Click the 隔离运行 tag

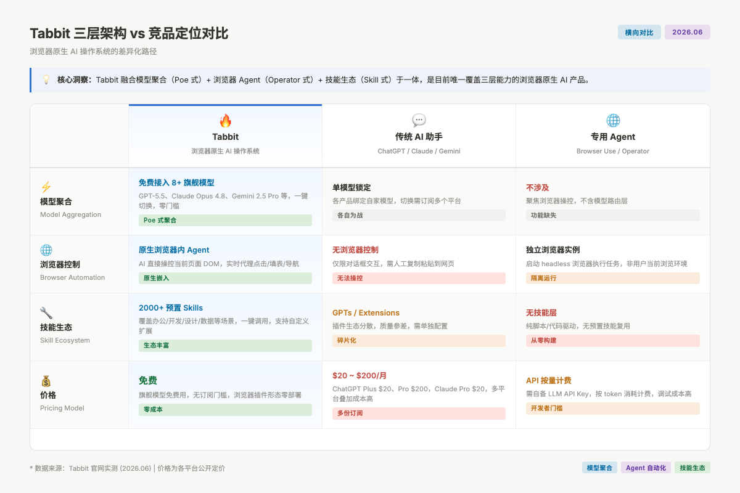point(613,278)
